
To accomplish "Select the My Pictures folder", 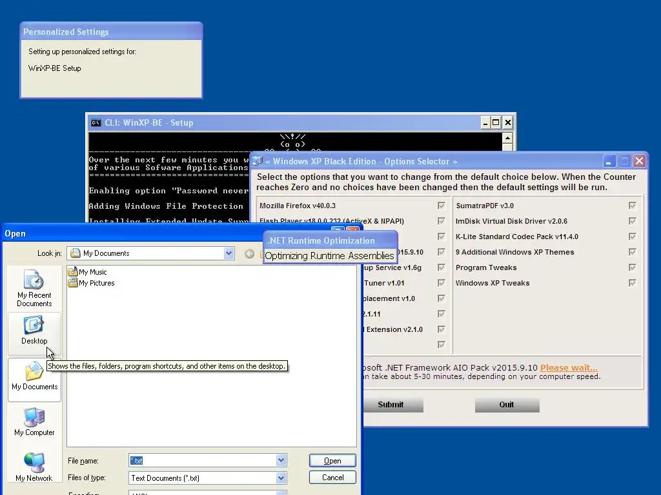I will (92, 283).
